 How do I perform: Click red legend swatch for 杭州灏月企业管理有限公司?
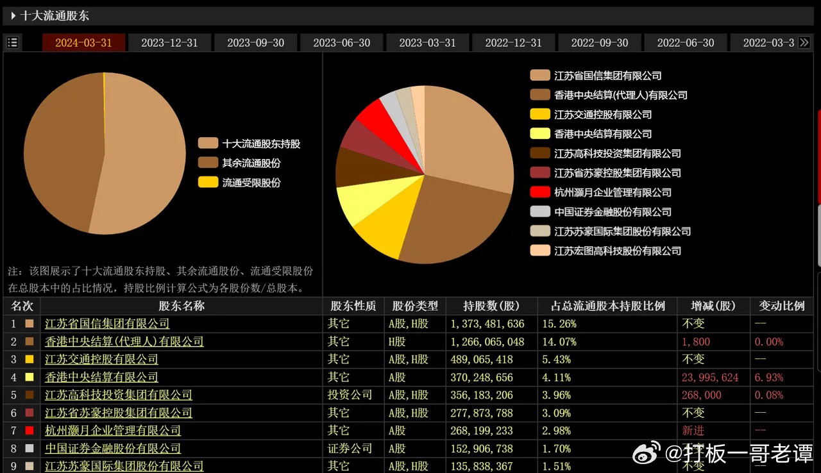tap(540, 192)
